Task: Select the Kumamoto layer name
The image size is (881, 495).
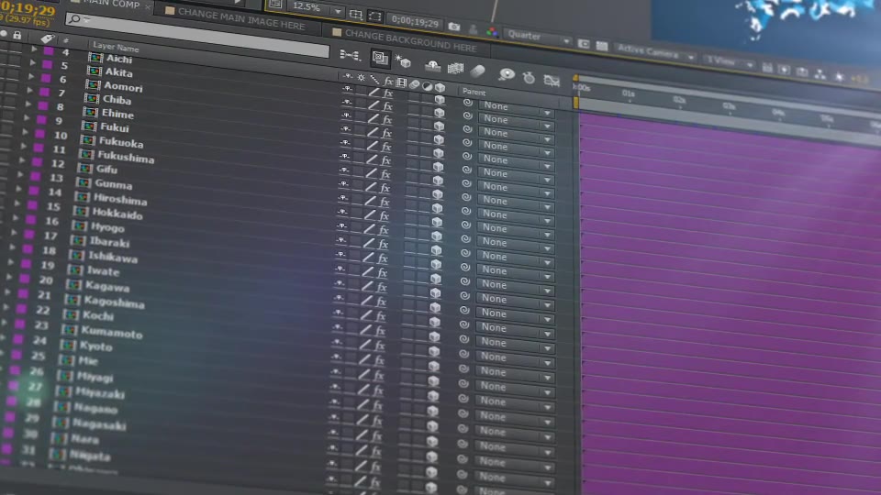Action: click(111, 332)
